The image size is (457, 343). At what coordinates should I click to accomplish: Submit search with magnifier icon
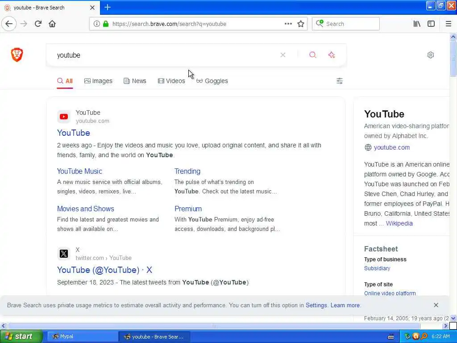pos(313,55)
